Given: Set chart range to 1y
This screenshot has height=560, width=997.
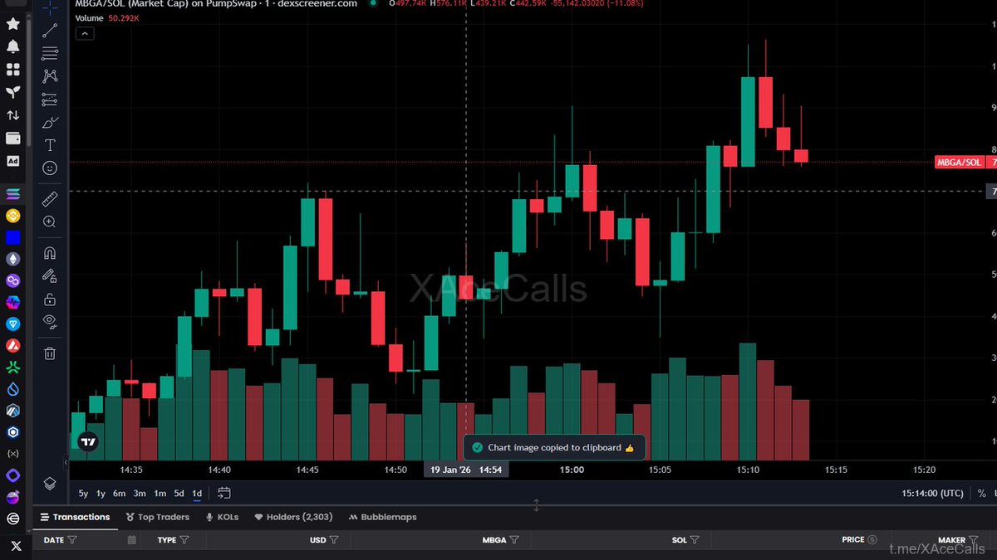Looking at the screenshot, I should coord(101,493).
